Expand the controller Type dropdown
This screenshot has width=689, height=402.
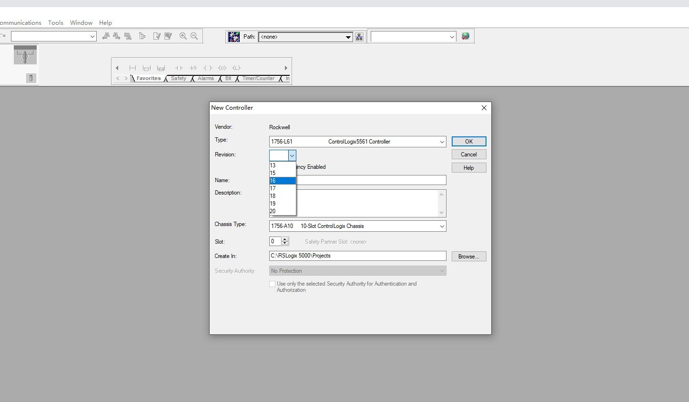point(442,142)
